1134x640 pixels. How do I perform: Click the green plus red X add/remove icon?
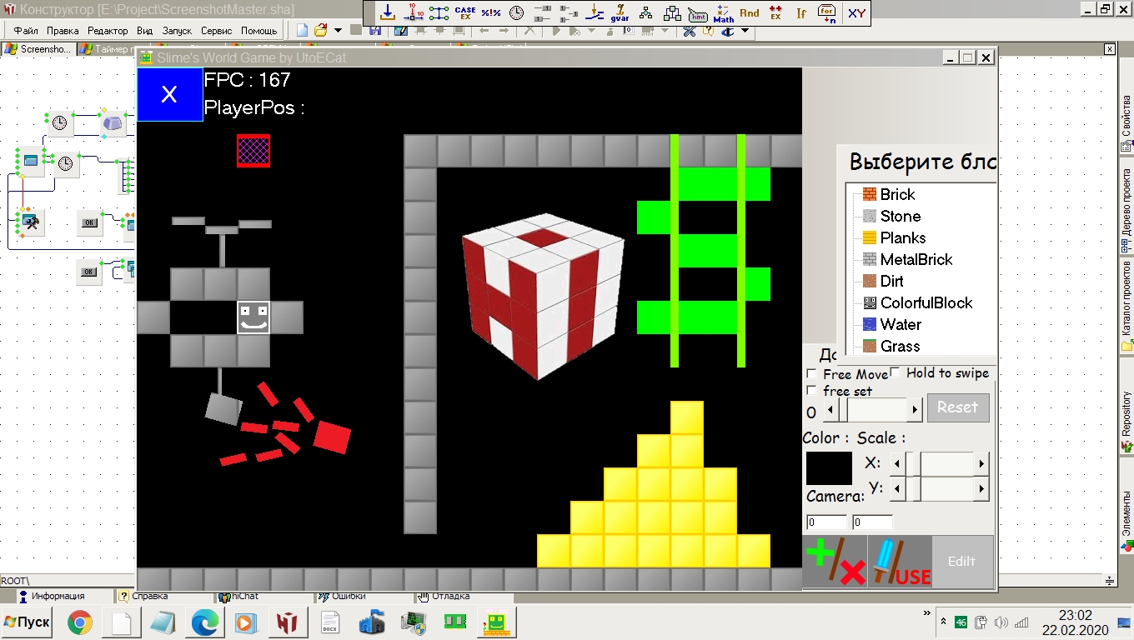pos(835,562)
